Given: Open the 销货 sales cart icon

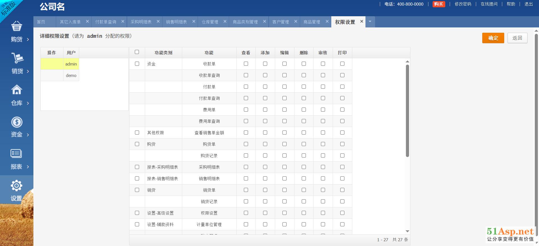Looking at the screenshot, I should point(17,58).
